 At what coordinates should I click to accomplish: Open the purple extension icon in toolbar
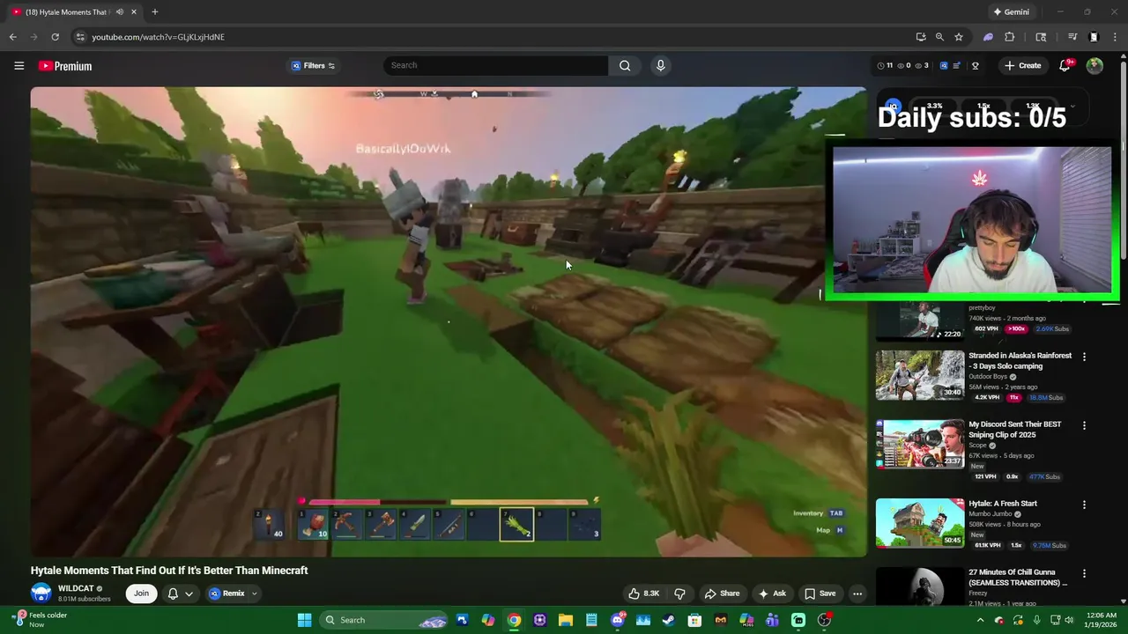(x=989, y=37)
